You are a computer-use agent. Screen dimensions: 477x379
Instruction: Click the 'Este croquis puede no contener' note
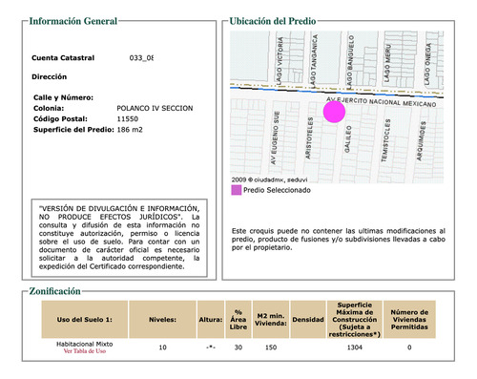coord(339,239)
